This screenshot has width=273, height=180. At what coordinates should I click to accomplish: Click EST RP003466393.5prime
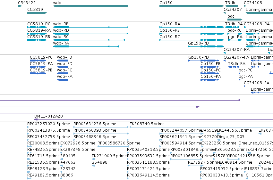[x=101, y=134]
